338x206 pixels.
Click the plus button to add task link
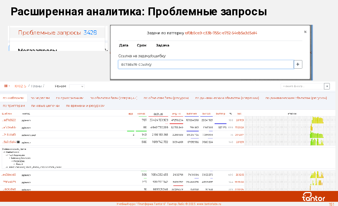pyautogui.click(x=298, y=64)
